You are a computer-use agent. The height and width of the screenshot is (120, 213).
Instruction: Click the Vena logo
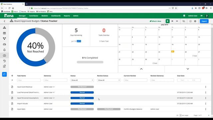tap(9, 16)
